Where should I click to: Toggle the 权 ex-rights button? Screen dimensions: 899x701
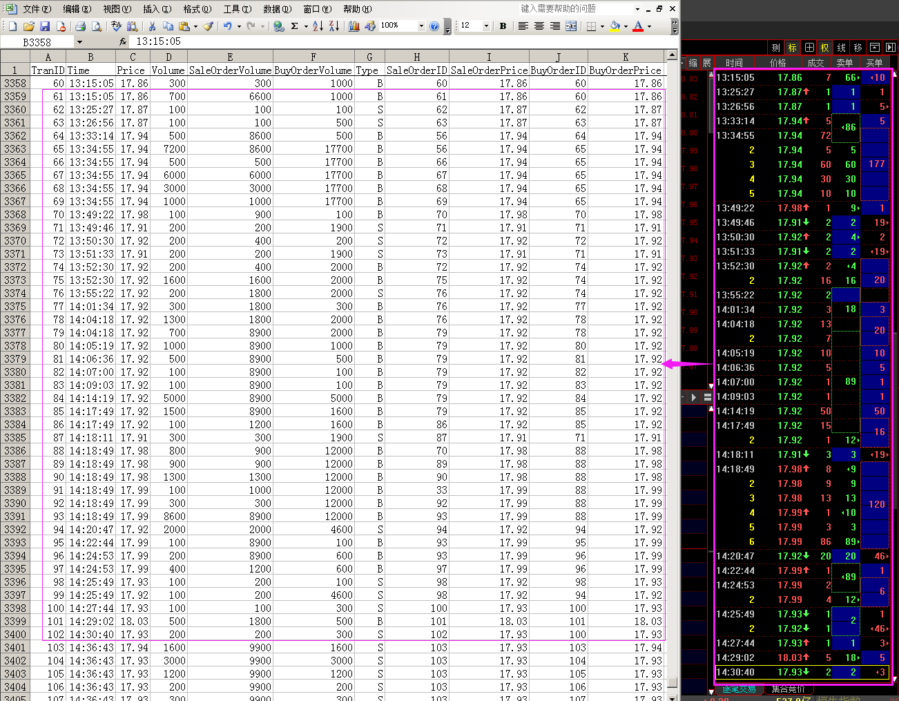tap(824, 48)
